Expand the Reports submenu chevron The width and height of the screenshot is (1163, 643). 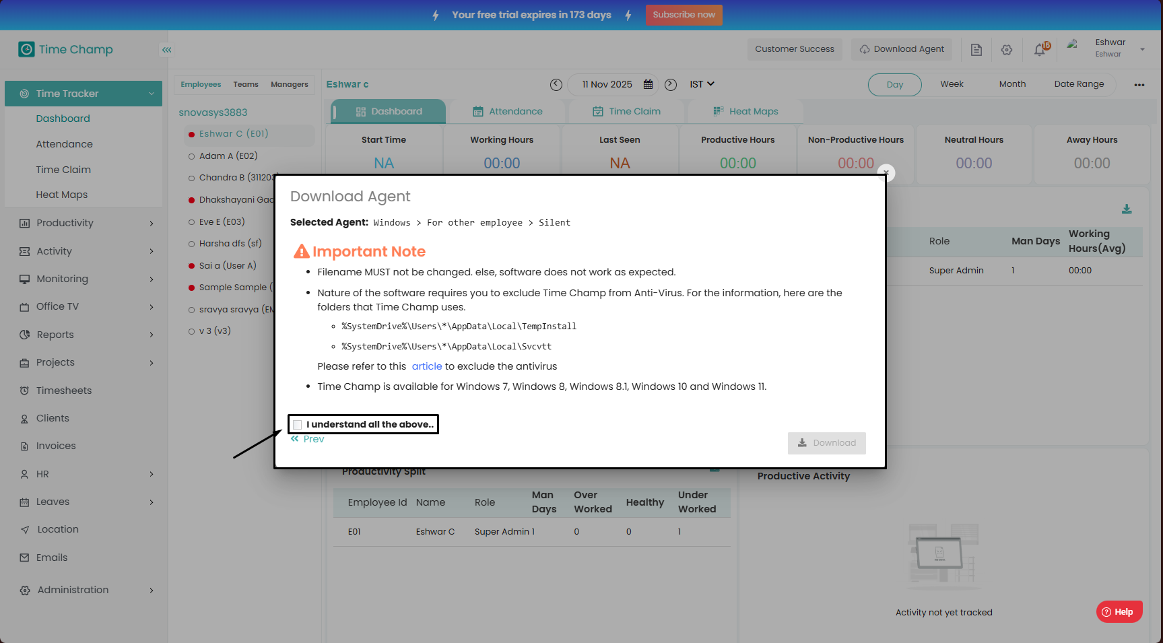coord(152,335)
